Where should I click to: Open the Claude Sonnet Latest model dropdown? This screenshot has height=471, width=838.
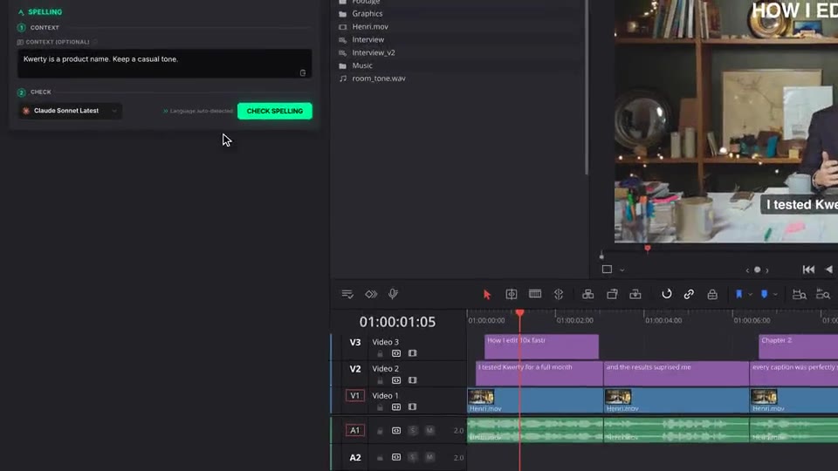[x=70, y=111]
